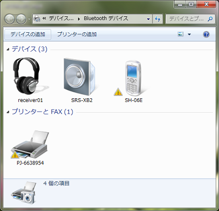Open the address bar history dropdown
The image size is (219, 211).
coord(148,19)
